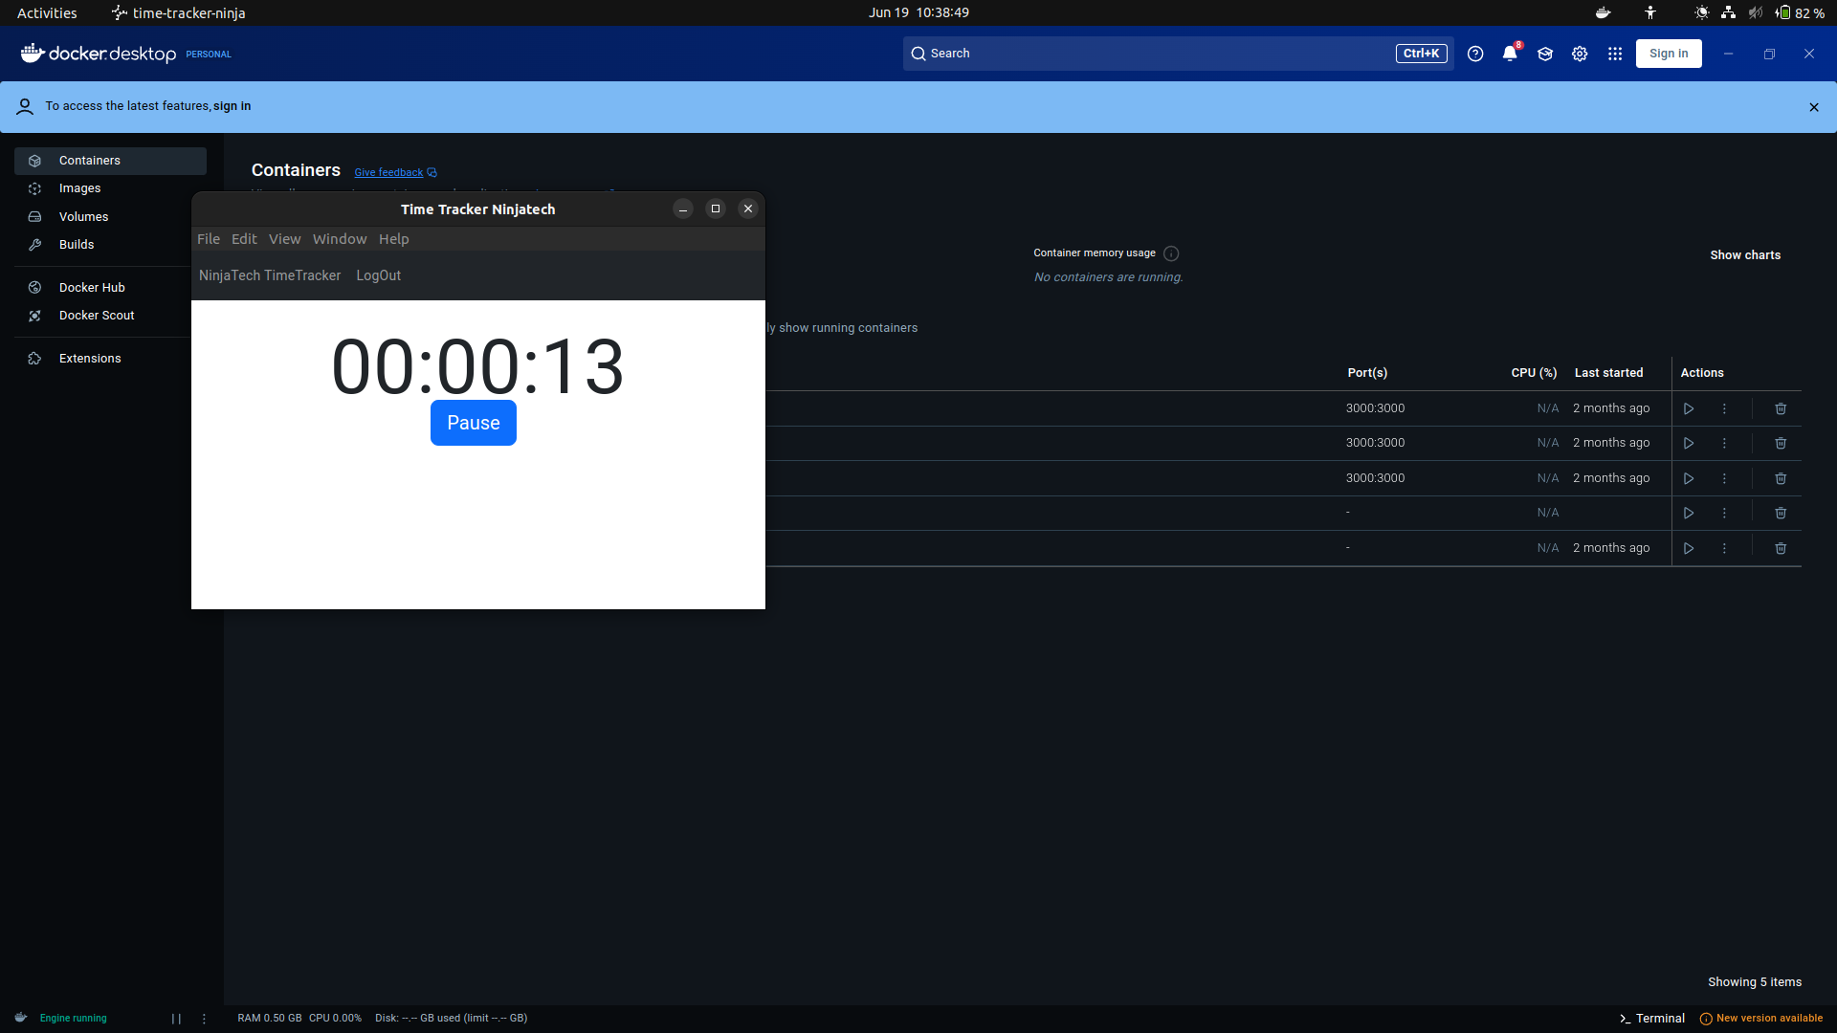
Task: Click the Show charts button
Action: click(x=1745, y=255)
